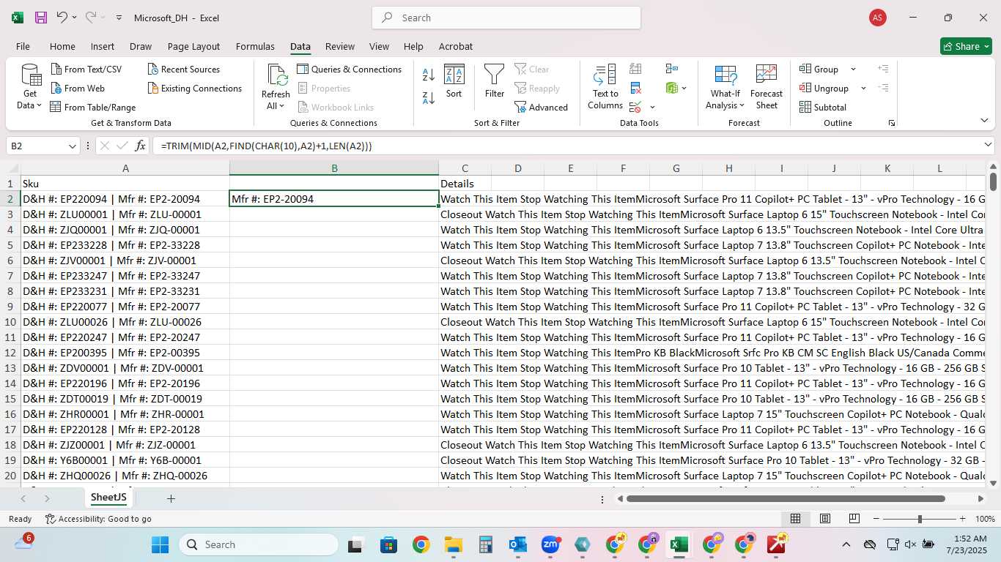1001x562 pixels.
Task: Expand the Refresh All dropdown
Action: tap(281, 106)
